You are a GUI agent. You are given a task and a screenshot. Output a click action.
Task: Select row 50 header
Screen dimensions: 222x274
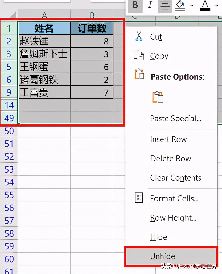pyautogui.click(x=9, y=131)
